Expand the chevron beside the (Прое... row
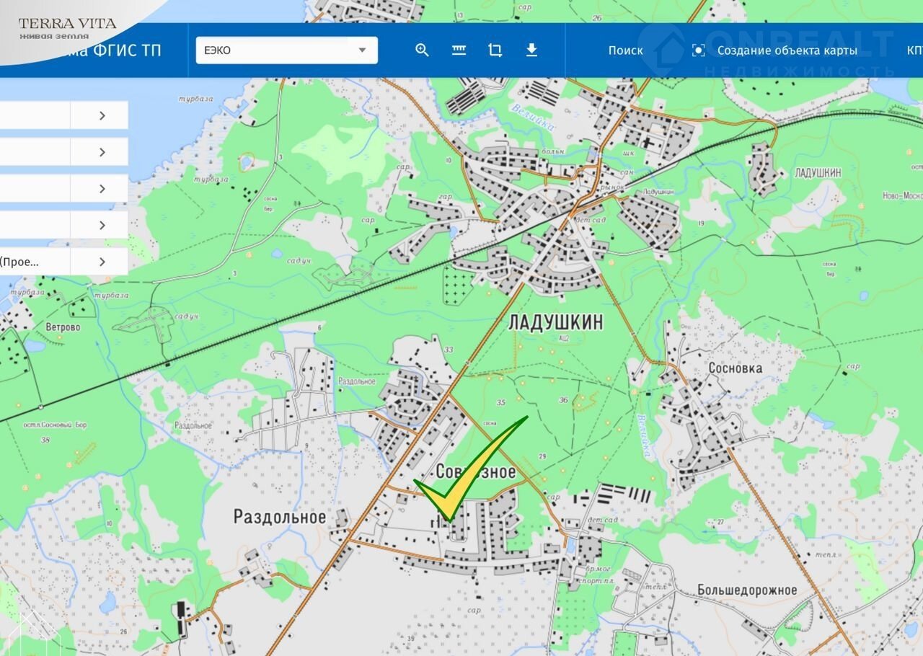This screenshot has height=656, width=923. pyautogui.click(x=102, y=262)
